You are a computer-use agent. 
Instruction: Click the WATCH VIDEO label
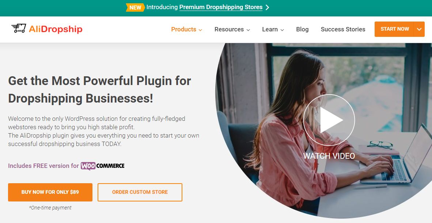point(329,156)
